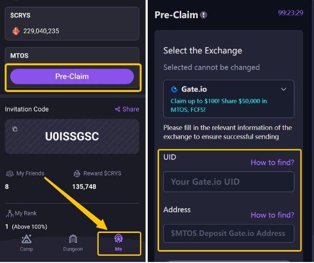Click the $CRYS crystal token icon
Viewport: 314px width, 263px height.
pos(15,31)
